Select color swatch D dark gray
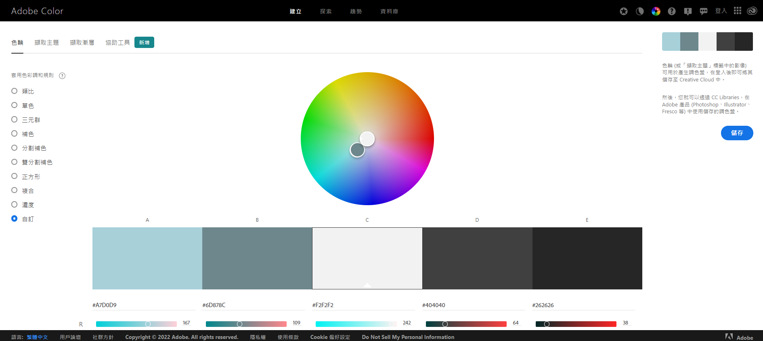Screen dimensions: 763x341 [x=477, y=258]
